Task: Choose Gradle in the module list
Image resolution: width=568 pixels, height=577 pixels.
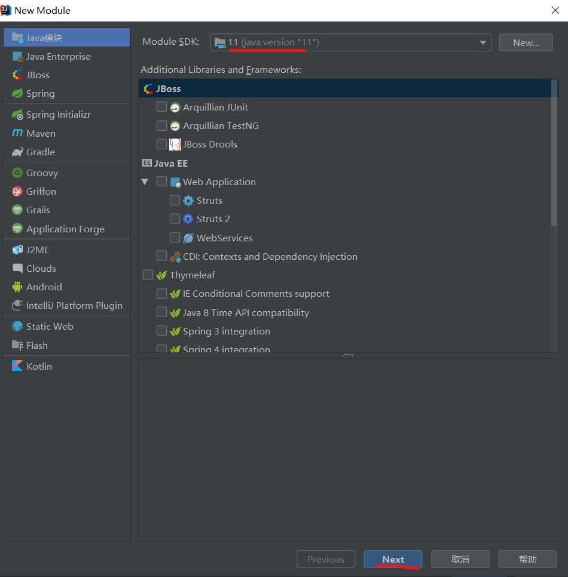Action: (67, 152)
